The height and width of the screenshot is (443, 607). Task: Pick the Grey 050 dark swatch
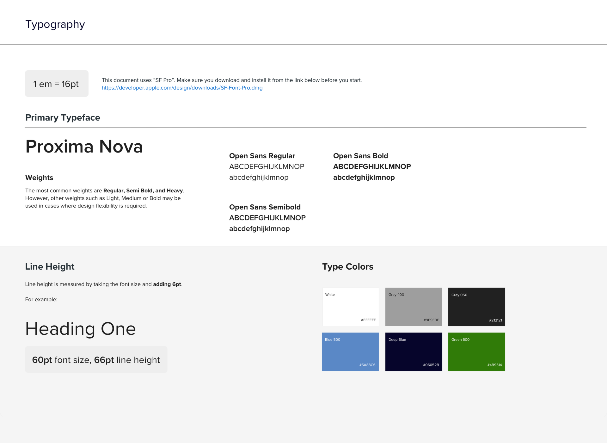476,307
